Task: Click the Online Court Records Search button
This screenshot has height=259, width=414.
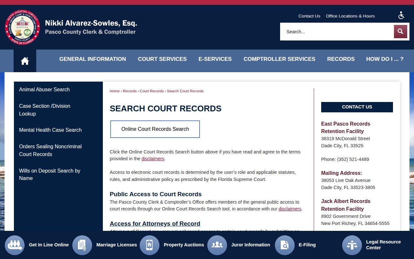Action: tap(155, 129)
